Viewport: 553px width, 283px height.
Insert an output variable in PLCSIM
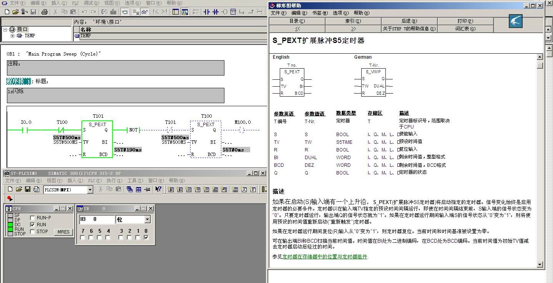tap(179, 189)
